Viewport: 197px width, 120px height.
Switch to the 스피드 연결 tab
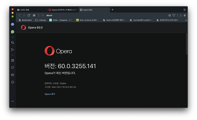(31, 10)
